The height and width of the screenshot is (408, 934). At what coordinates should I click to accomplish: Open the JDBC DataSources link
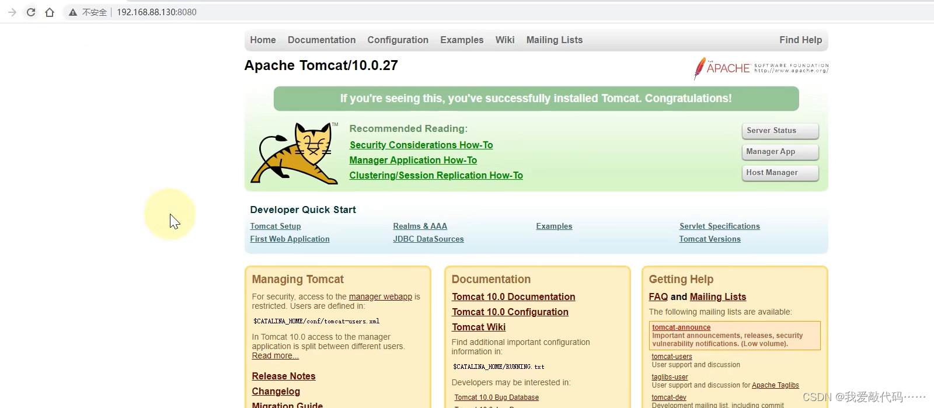click(x=428, y=239)
